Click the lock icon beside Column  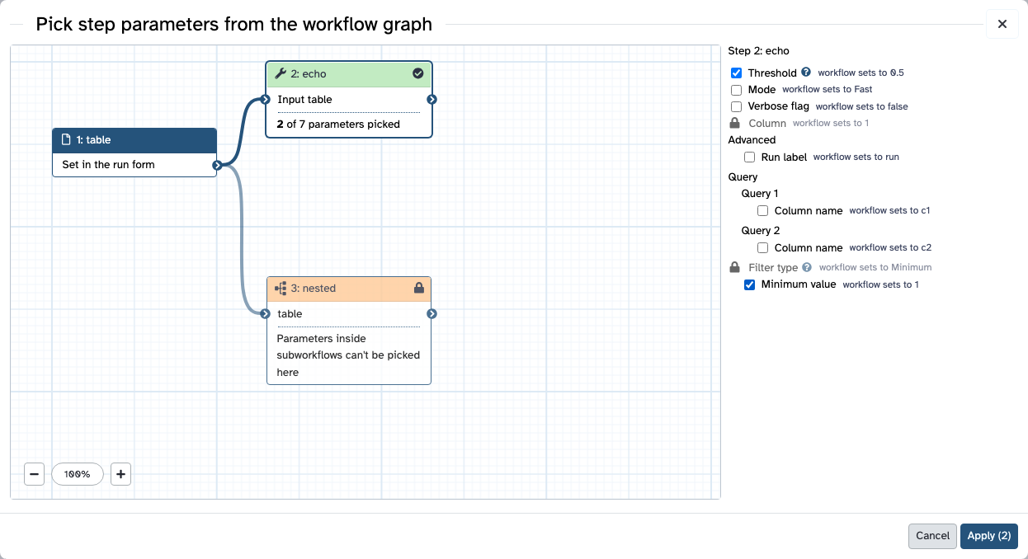(x=735, y=123)
